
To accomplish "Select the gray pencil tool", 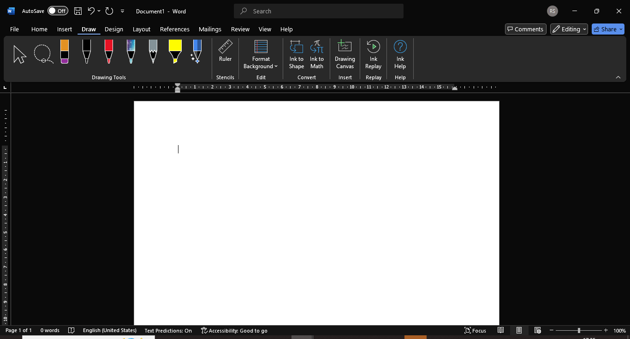I will click(153, 52).
